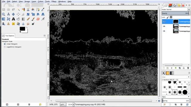Screen dimensions: 191x107
Task: Open the px units dropdown
Action: (63, 104)
